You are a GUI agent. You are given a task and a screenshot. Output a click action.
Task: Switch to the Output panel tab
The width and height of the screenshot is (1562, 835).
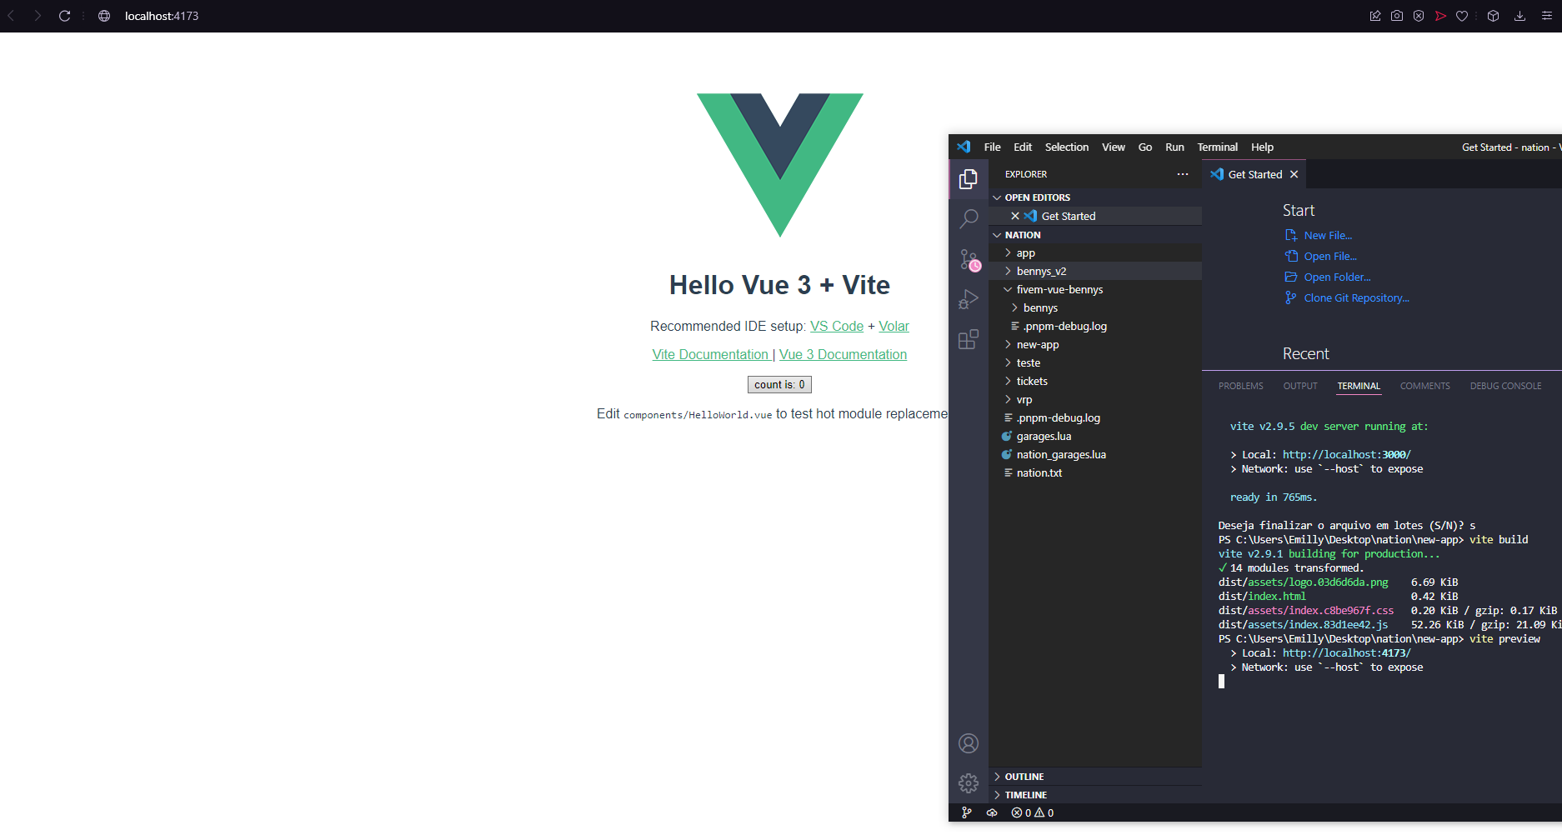pos(1300,386)
